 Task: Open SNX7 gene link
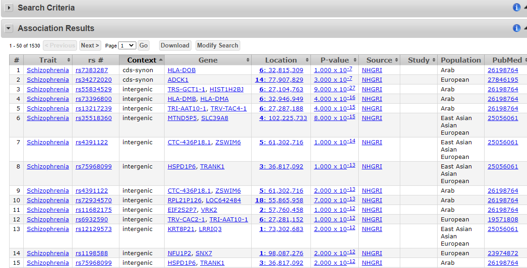(x=204, y=253)
